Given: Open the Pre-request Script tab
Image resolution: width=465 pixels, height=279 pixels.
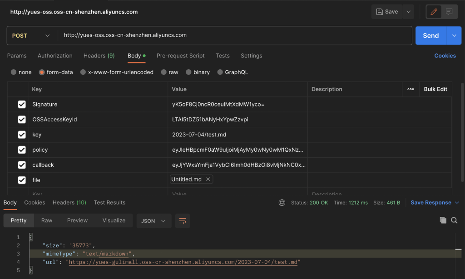Looking at the screenshot, I should [180, 56].
